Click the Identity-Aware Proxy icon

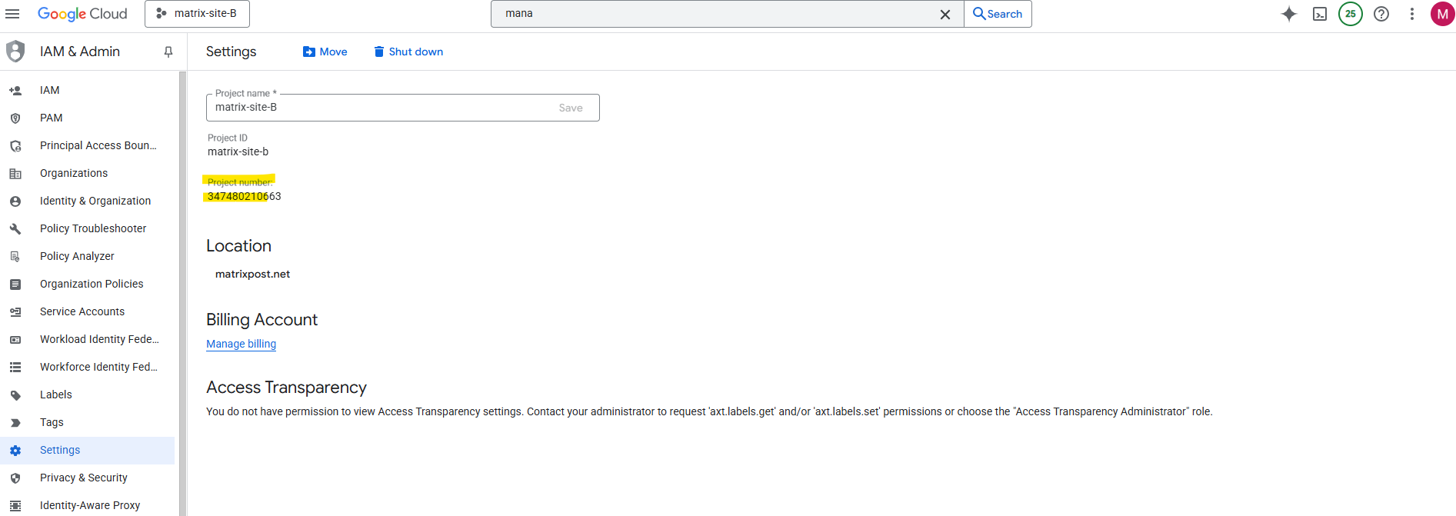[15, 506]
